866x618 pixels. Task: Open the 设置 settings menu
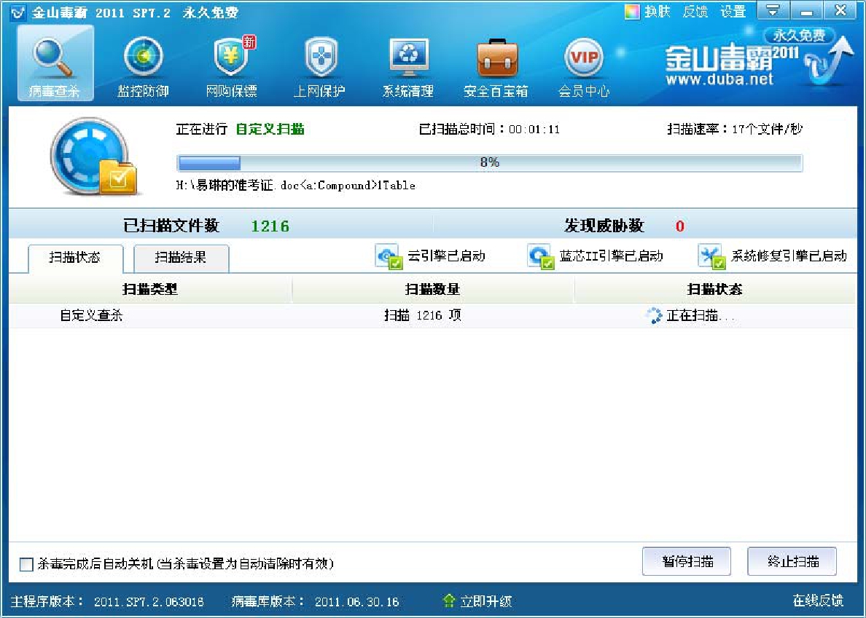(x=733, y=12)
